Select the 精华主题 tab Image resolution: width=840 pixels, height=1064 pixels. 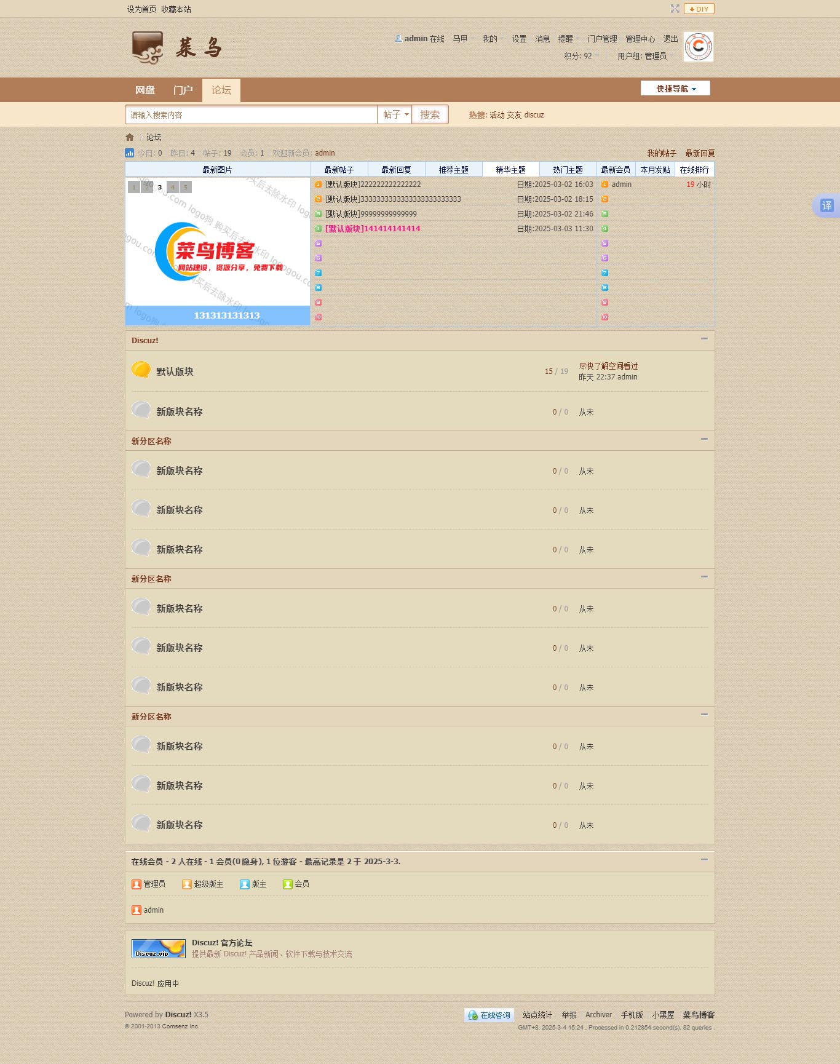[510, 170]
